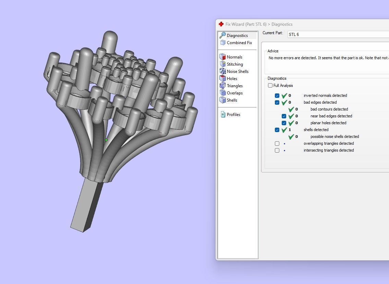Click the 'inverted normals detected' label
Viewport: 389px width, 284px height.
coord(325,95)
